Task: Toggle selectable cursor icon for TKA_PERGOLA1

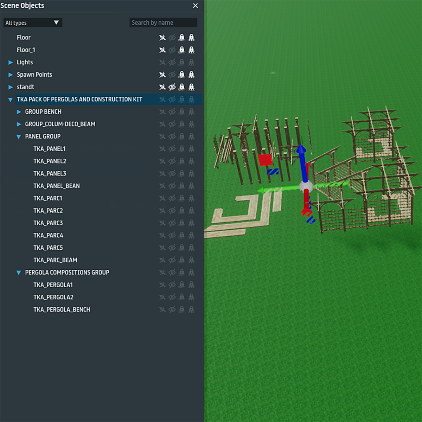Action: (162, 285)
